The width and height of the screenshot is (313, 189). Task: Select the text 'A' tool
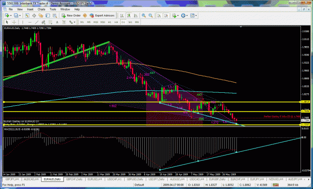[x=57, y=22]
